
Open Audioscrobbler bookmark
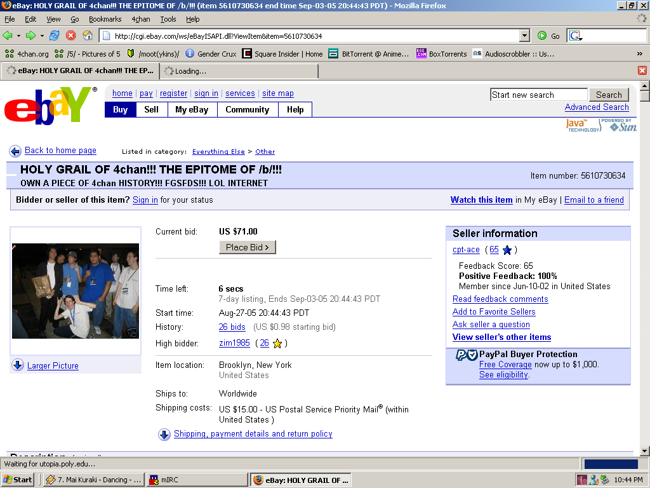pos(513,54)
